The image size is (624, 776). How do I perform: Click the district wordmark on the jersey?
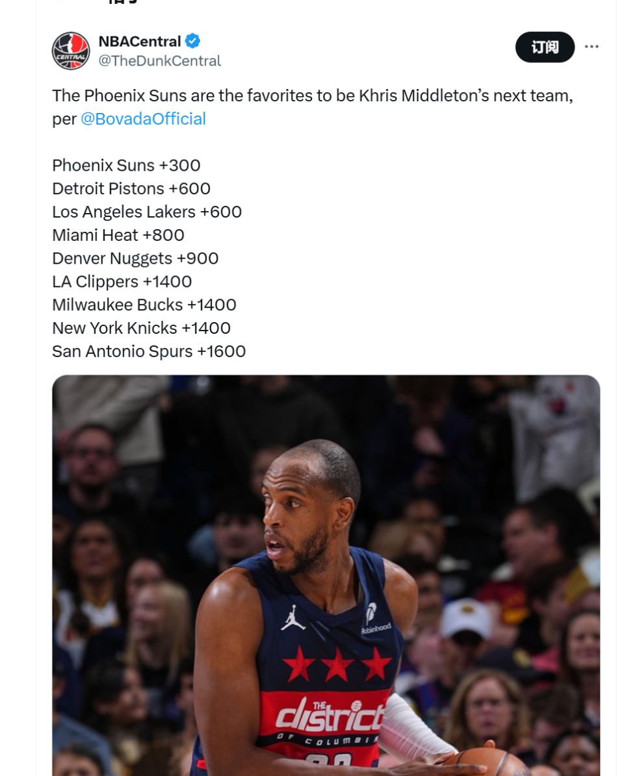pos(330,716)
